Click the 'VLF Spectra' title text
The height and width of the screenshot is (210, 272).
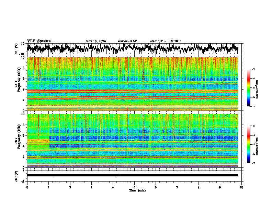click(39, 41)
